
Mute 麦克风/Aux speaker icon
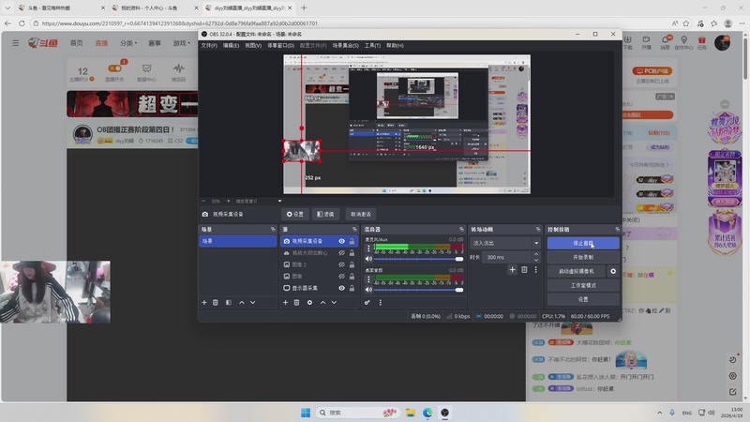tap(368, 259)
